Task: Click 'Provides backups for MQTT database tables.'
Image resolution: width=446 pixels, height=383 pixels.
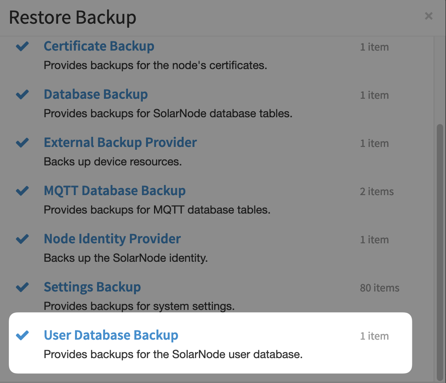Action: pyautogui.click(x=157, y=210)
